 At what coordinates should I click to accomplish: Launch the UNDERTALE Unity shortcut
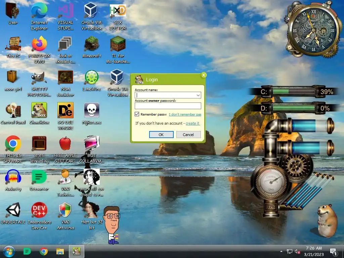[x=13, y=213]
